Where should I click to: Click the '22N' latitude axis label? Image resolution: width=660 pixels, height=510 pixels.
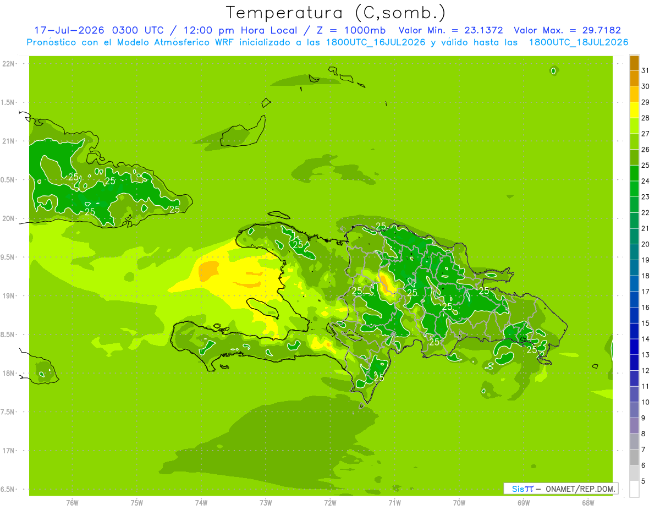tap(7, 64)
